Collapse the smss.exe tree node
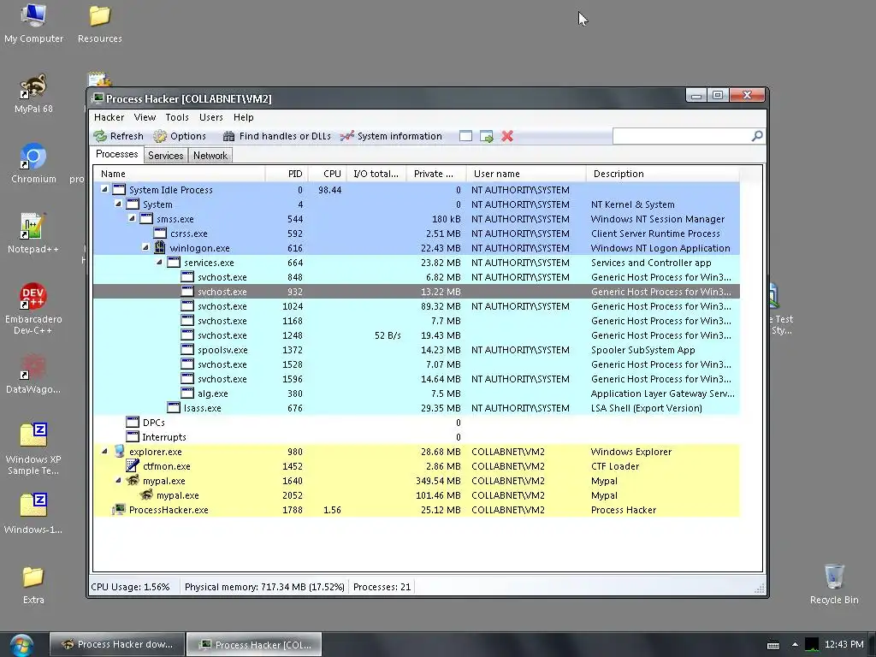This screenshot has width=876, height=657. (x=132, y=218)
